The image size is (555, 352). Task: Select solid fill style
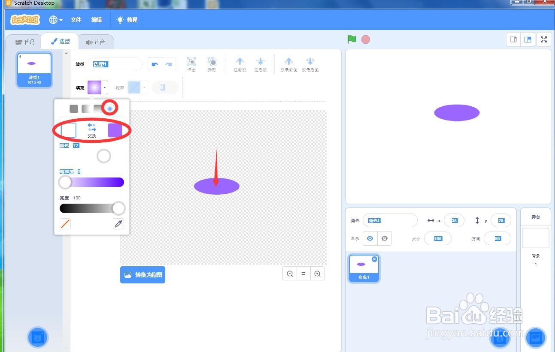point(74,109)
